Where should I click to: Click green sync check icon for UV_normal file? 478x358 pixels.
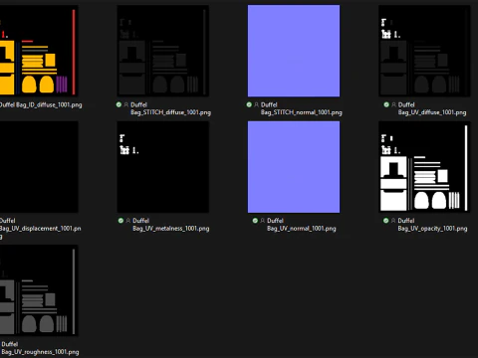pos(255,221)
